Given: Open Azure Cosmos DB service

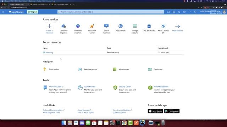Looking at the screenshot, I should 163,29.
